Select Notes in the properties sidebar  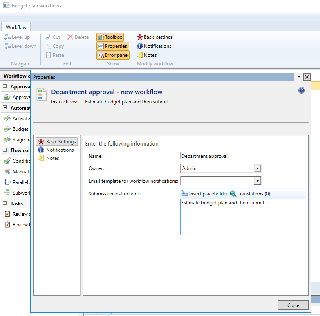tap(52, 158)
